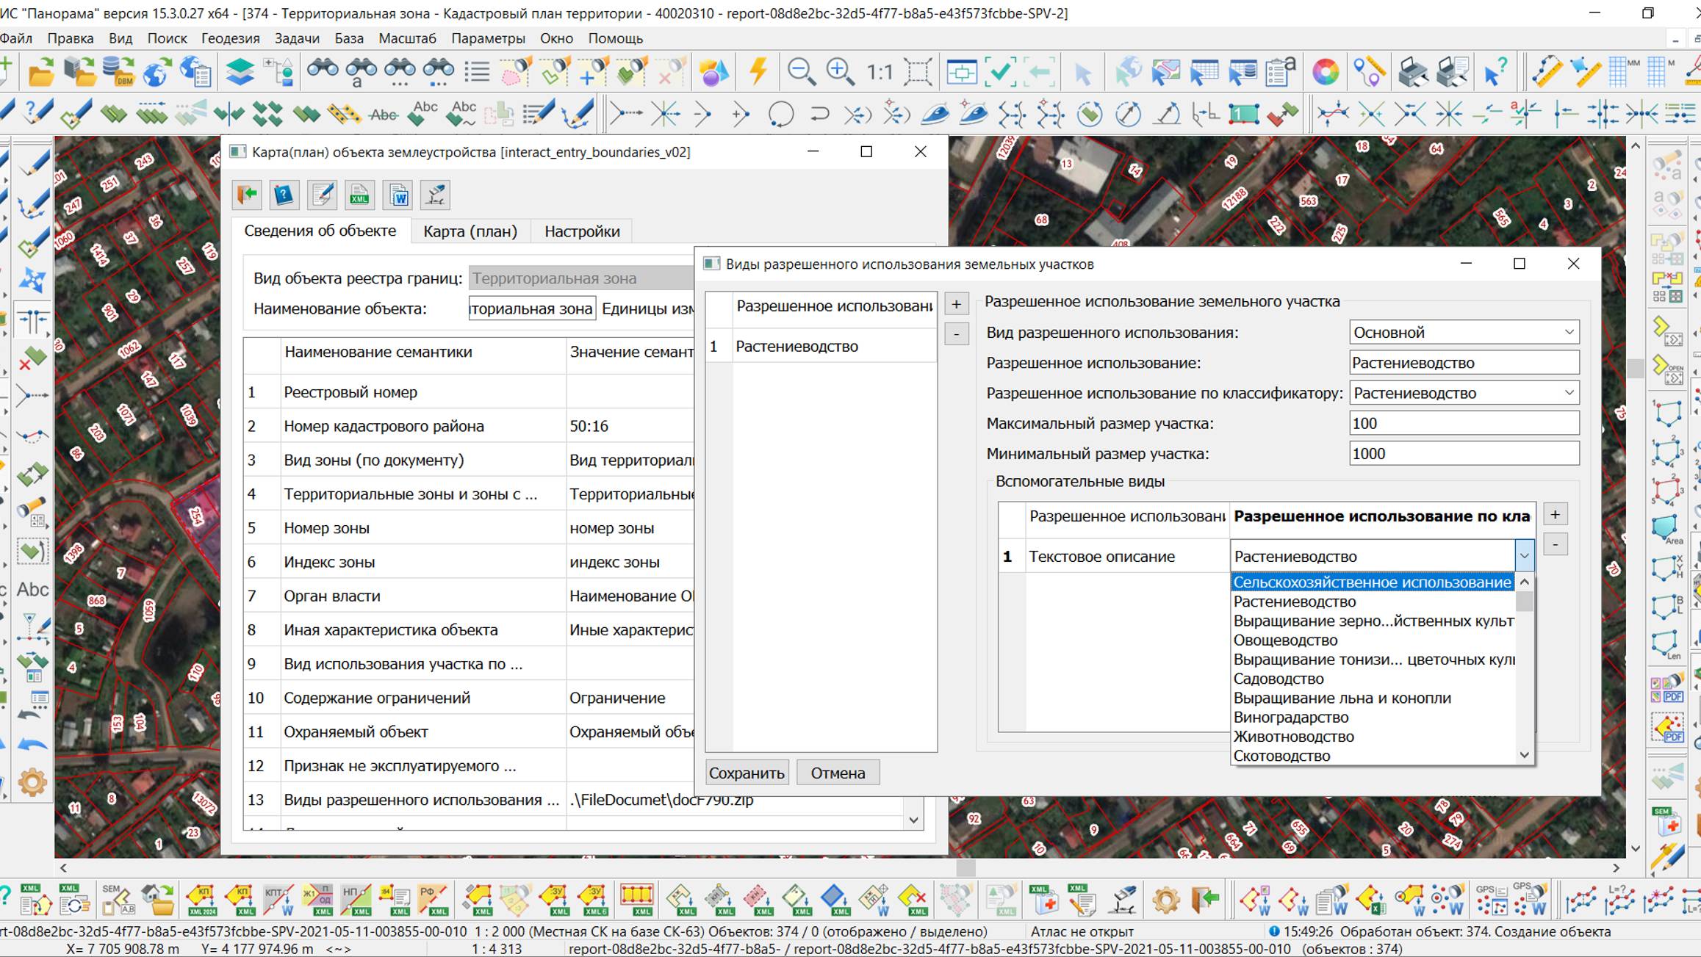Click the layers stack icon in toolbar

pyautogui.click(x=240, y=72)
